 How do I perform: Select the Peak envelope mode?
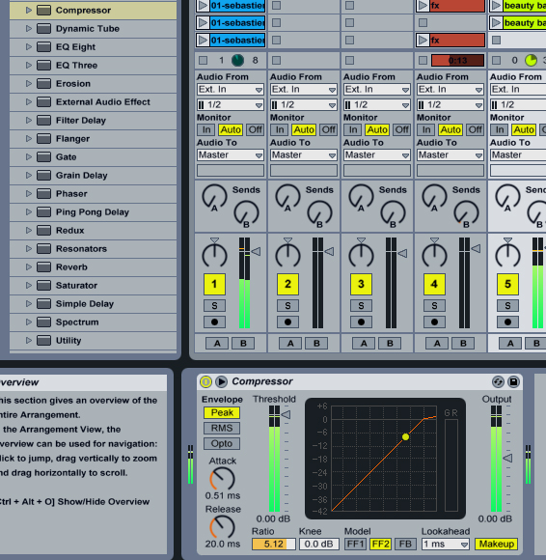tap(222, 412)
